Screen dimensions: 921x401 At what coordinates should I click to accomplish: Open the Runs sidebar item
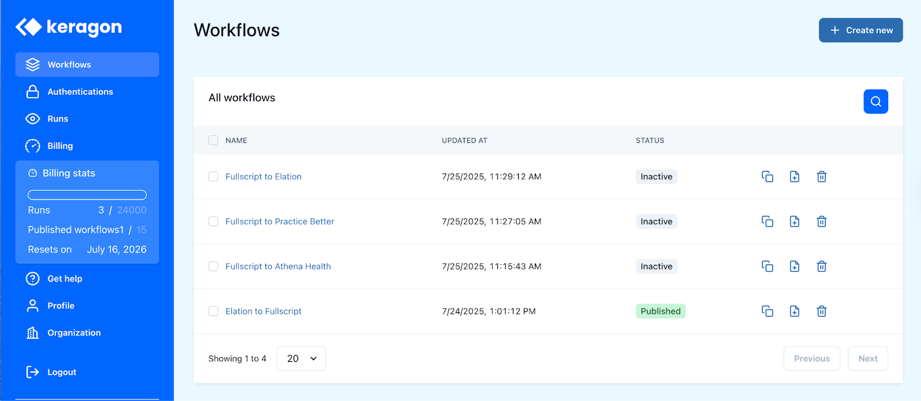point(87,118)
